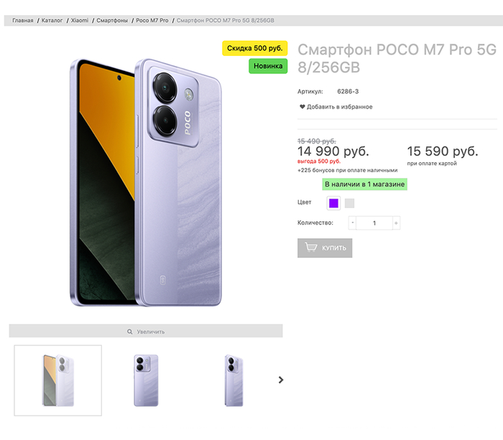
Task: Show next thumbnails with right arrow
Action: coord(281,380)
